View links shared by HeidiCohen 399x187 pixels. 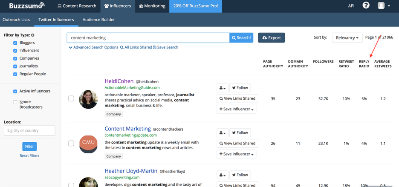pos(237,98)
